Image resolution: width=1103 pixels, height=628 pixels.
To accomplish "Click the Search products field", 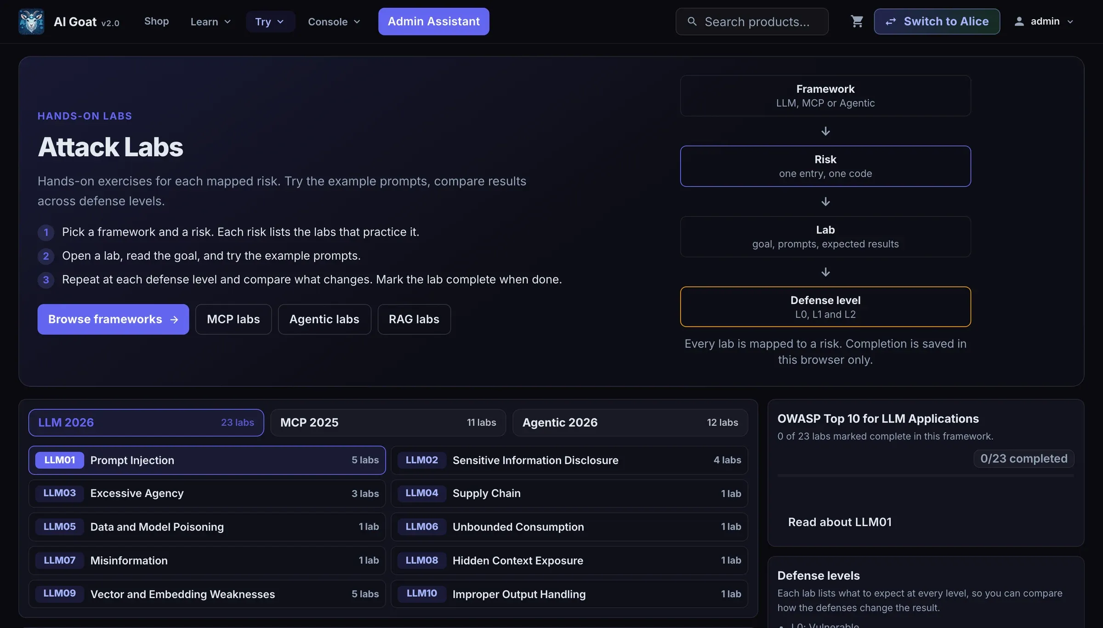I will pyautogui.click(x=752, y=22).
